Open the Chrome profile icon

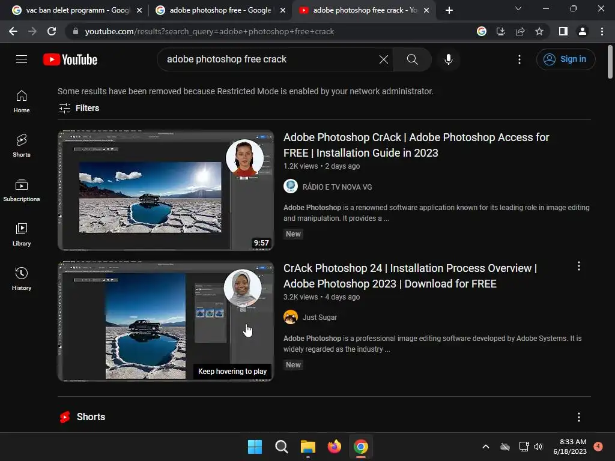point(583,31)
